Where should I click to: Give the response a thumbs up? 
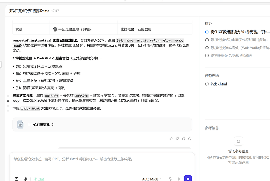pos(172,139)
